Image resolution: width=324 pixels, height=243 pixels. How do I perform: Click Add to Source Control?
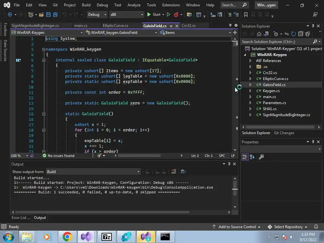236,227
